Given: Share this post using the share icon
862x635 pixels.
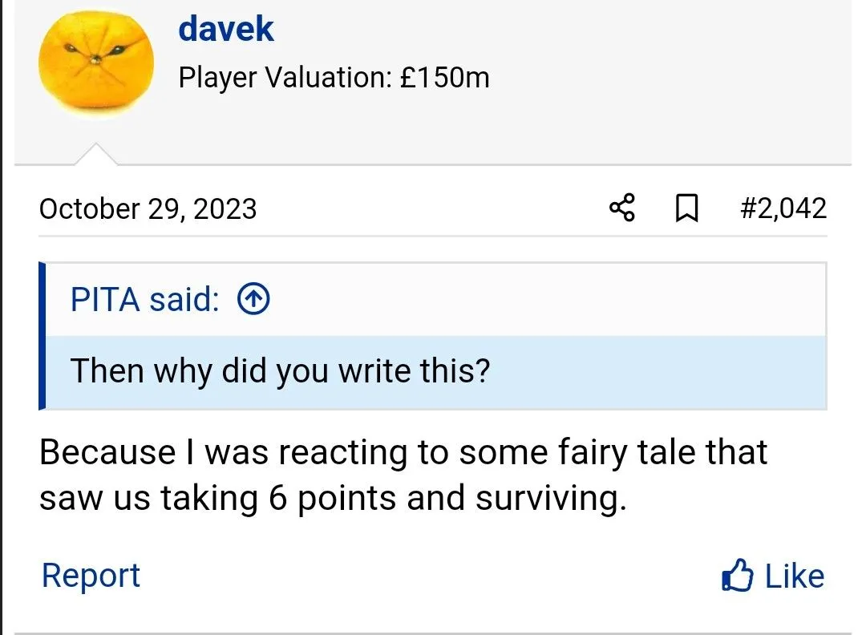Looking at the screenshot, I should (622, 208).
